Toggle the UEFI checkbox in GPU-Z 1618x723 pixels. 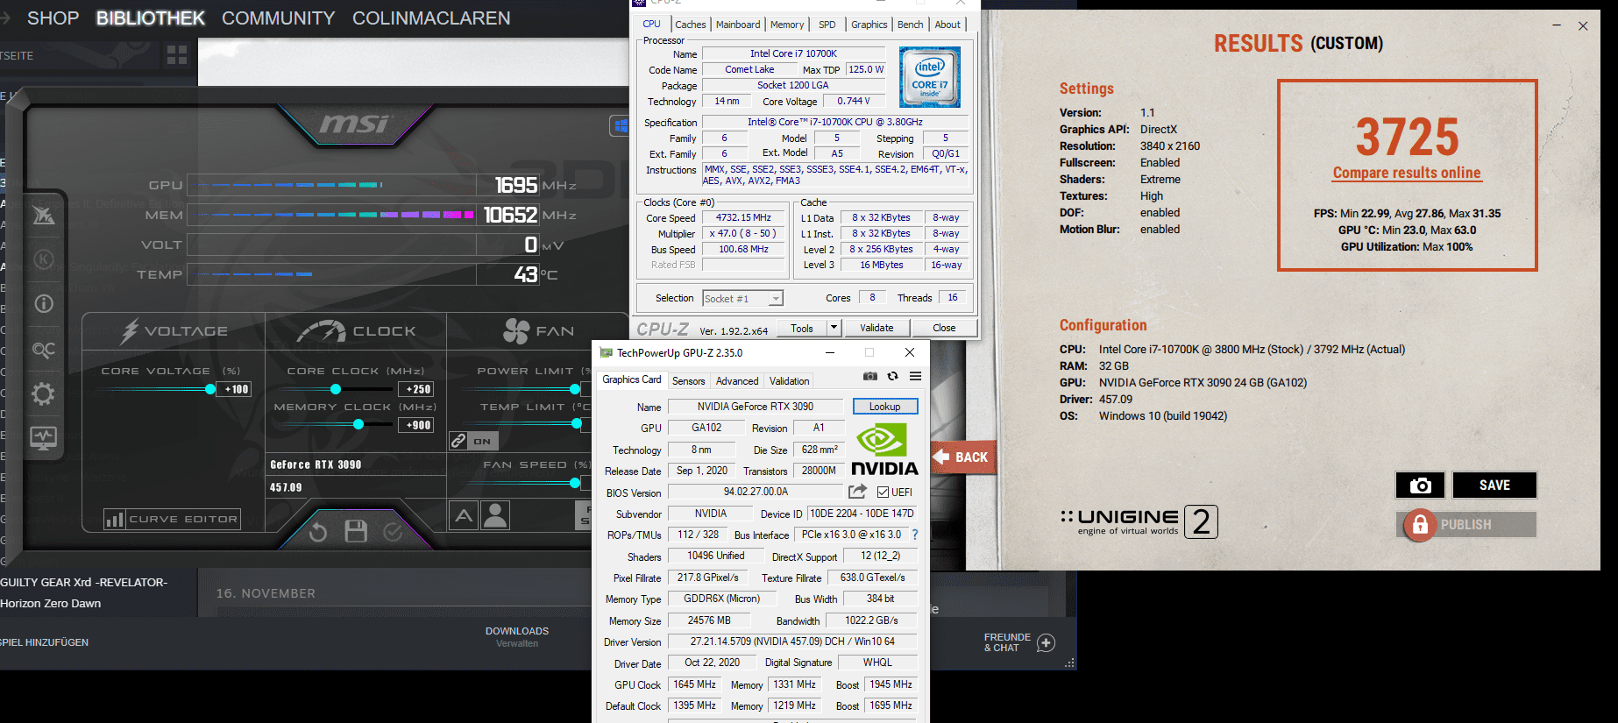click(x=883, y=493)
